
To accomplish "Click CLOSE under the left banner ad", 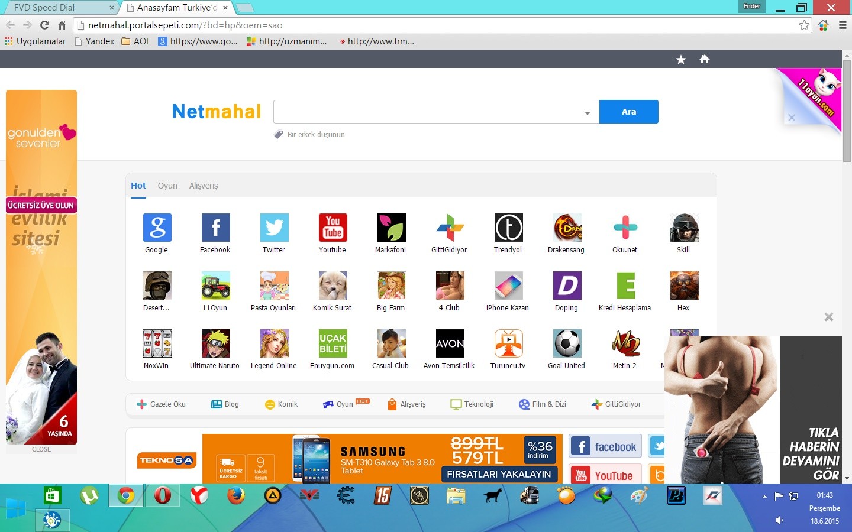I will (x=41, y=449).
